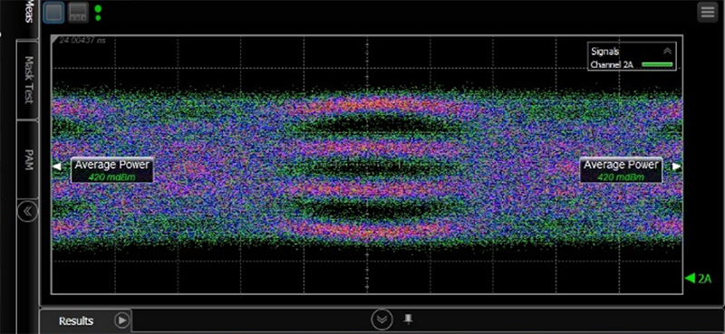Click the 24.00437 ns time readout
725x334 pixels.
click(x=82, y=41)
